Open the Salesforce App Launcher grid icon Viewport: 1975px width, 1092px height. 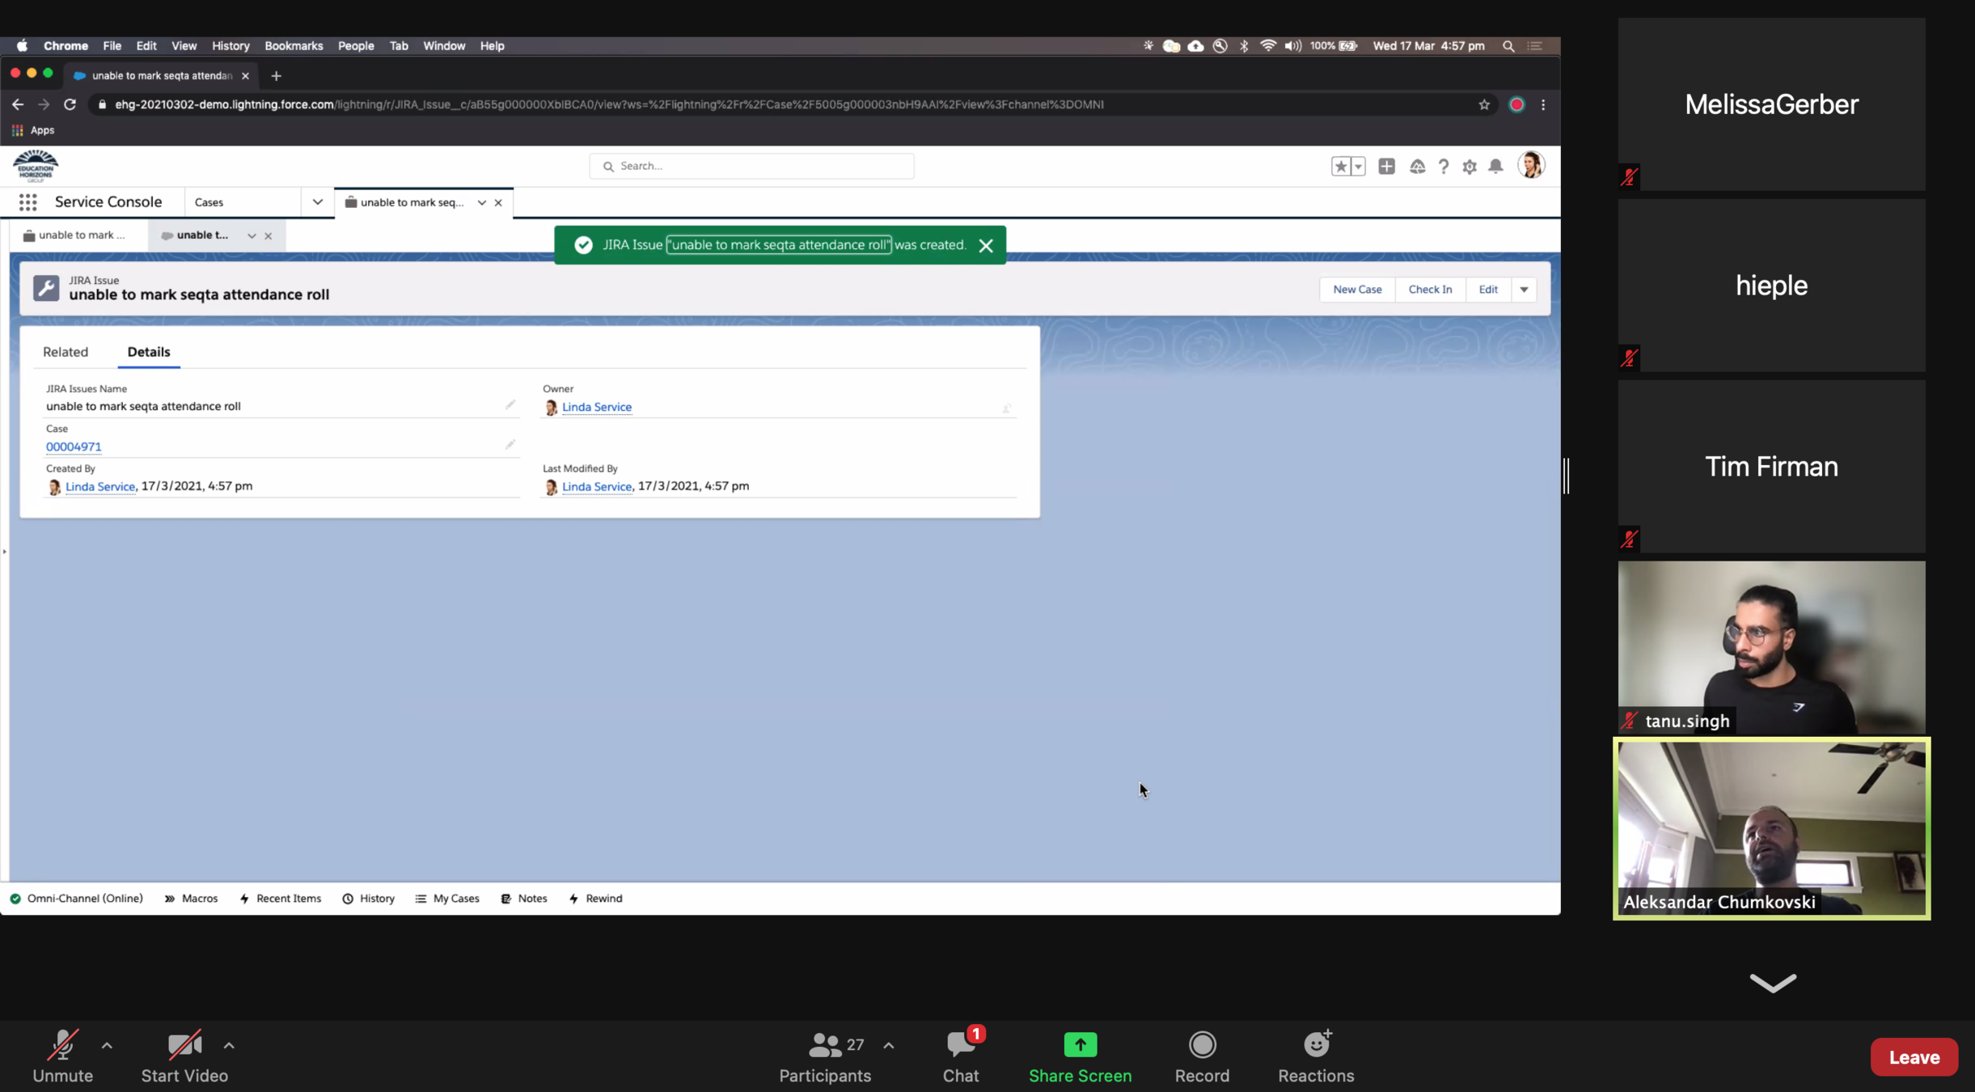tap(27, 202)
